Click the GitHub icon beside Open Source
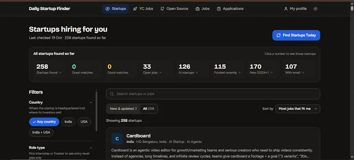The image size is (354, 160). click(x=162, y=9)
